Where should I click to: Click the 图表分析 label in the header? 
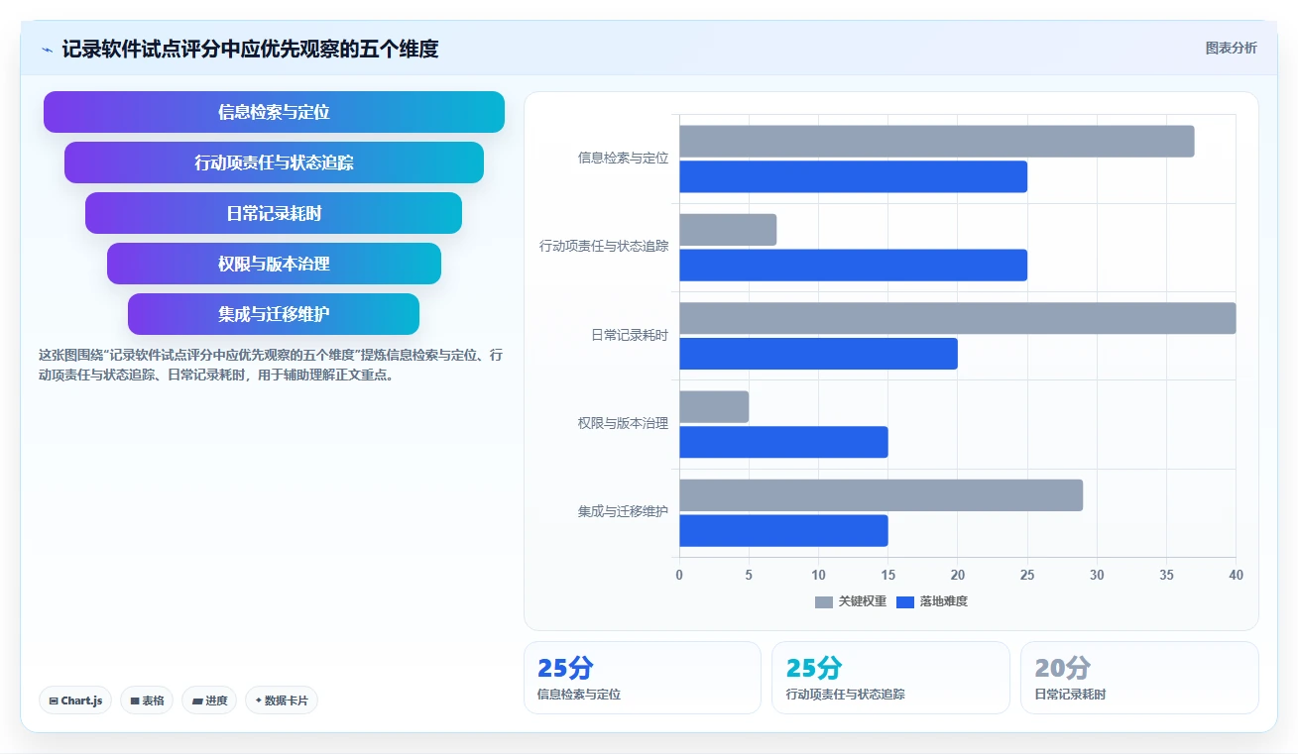1231,48
